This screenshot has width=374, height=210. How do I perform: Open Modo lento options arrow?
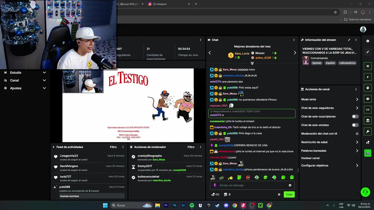(357, 99)
